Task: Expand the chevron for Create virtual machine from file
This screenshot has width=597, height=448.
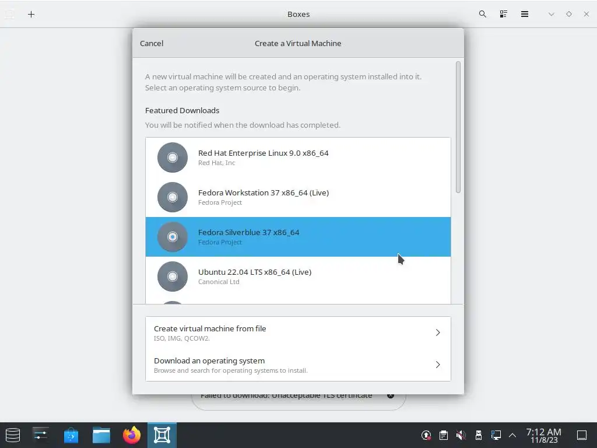Action: (x=438, y=332)
